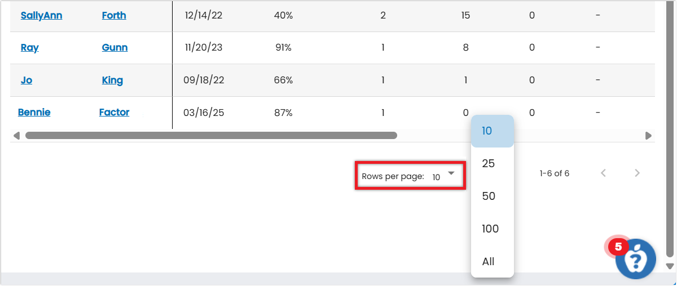The image size is (677, 286).
Task: Click the King last name link
Action: pyautogui.click(x=112, y=81)
